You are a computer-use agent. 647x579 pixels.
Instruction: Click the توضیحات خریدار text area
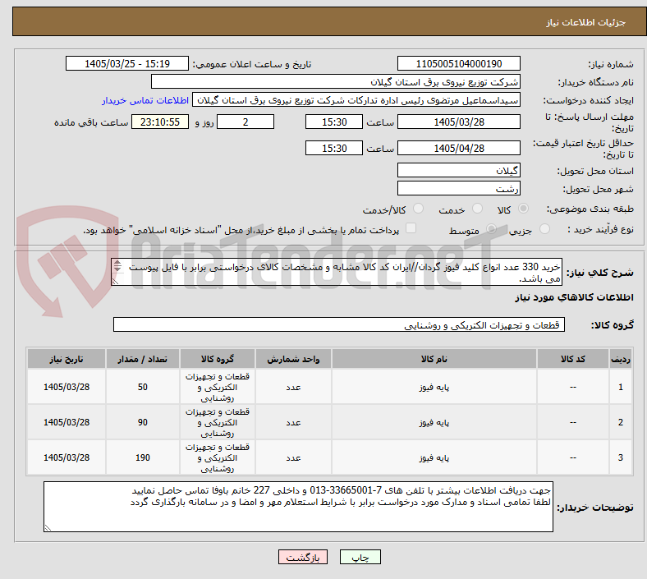point(298,507)
